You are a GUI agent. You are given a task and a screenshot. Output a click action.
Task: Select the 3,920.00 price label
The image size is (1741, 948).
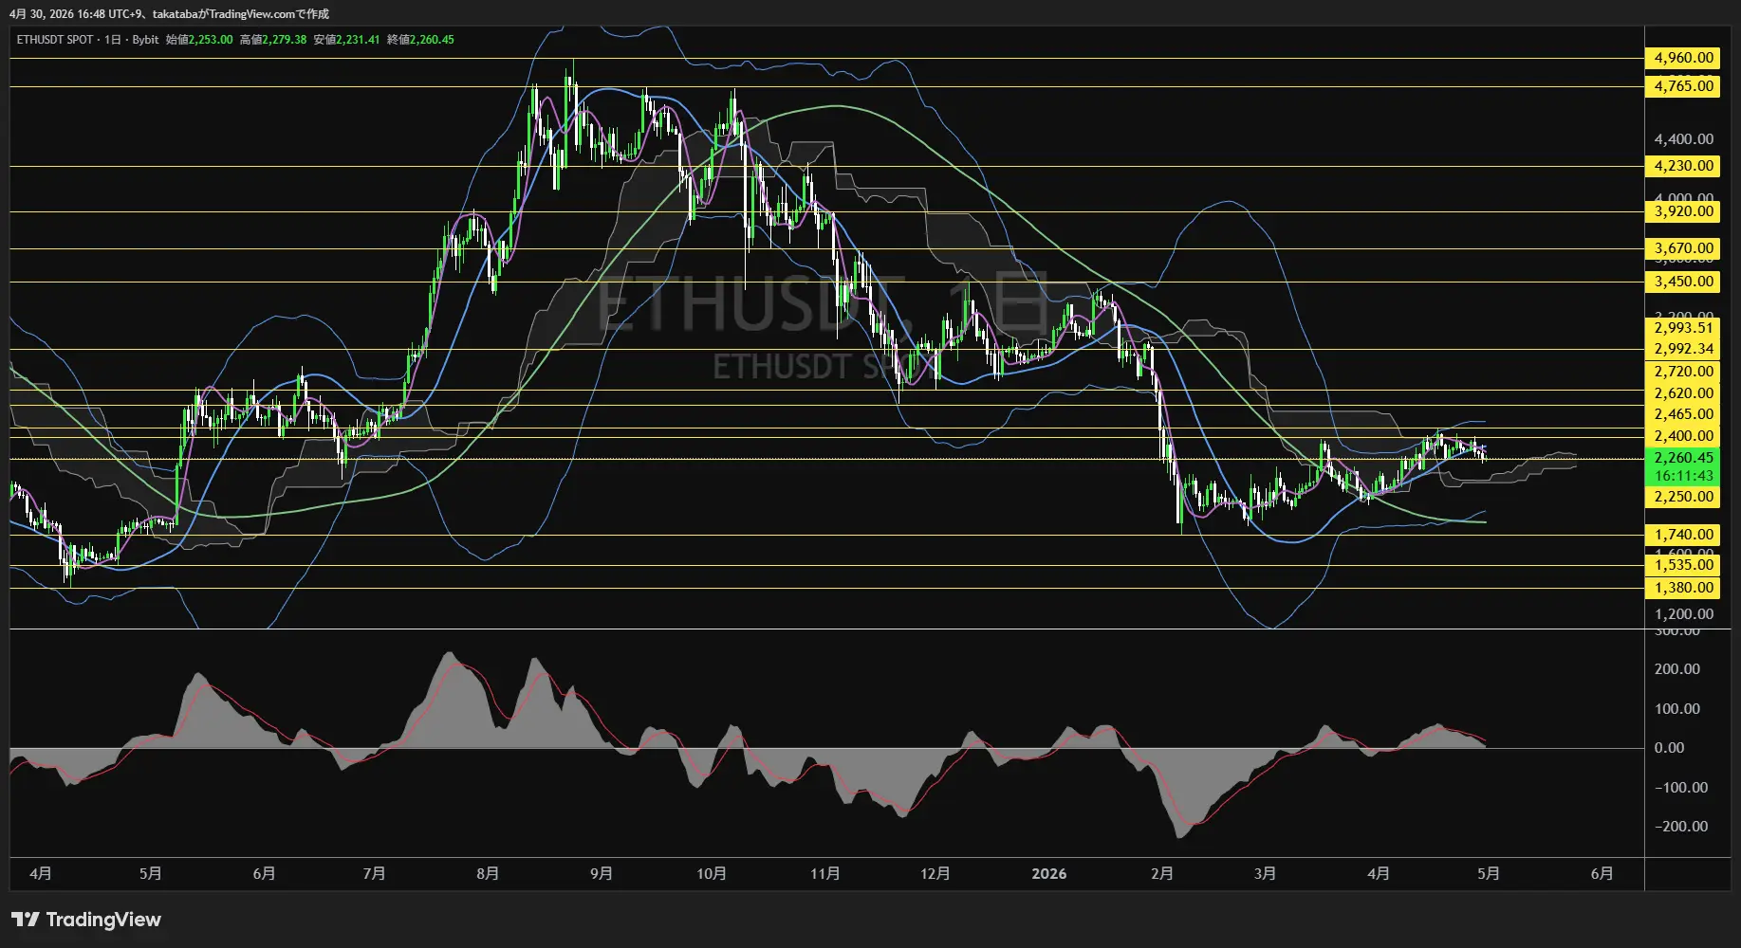point(1683,211)
